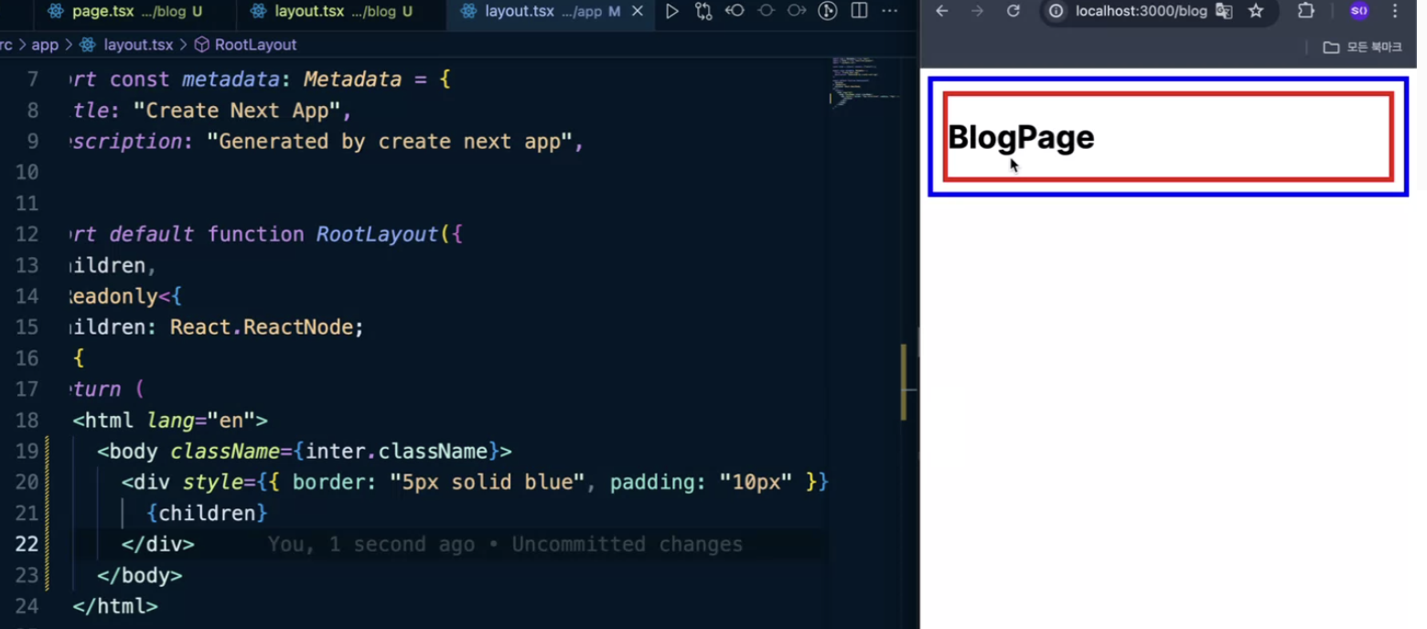Bookmark this page with the star icon
Viewport: 1427px width, 629px height.
1256,11
